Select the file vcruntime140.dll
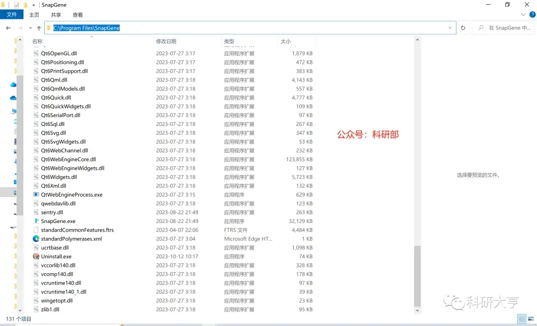The width and height of the screenshot is (537, 326). point(61,283)
